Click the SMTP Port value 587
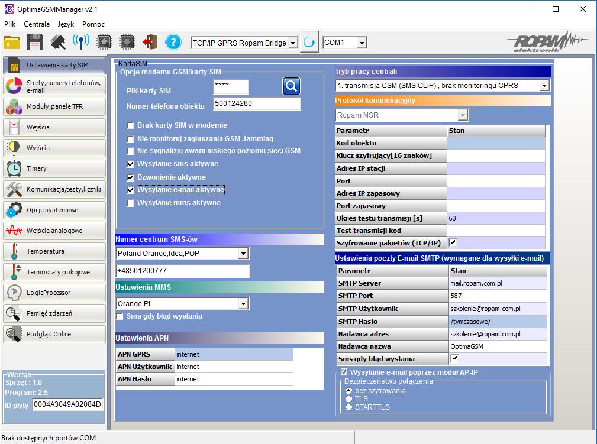The width and height of the screenshot is (597, 444). coord(498,296)
